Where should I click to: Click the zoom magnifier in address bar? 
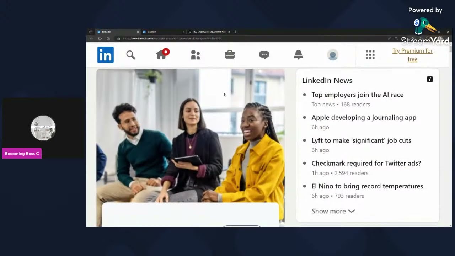point(396,38)
